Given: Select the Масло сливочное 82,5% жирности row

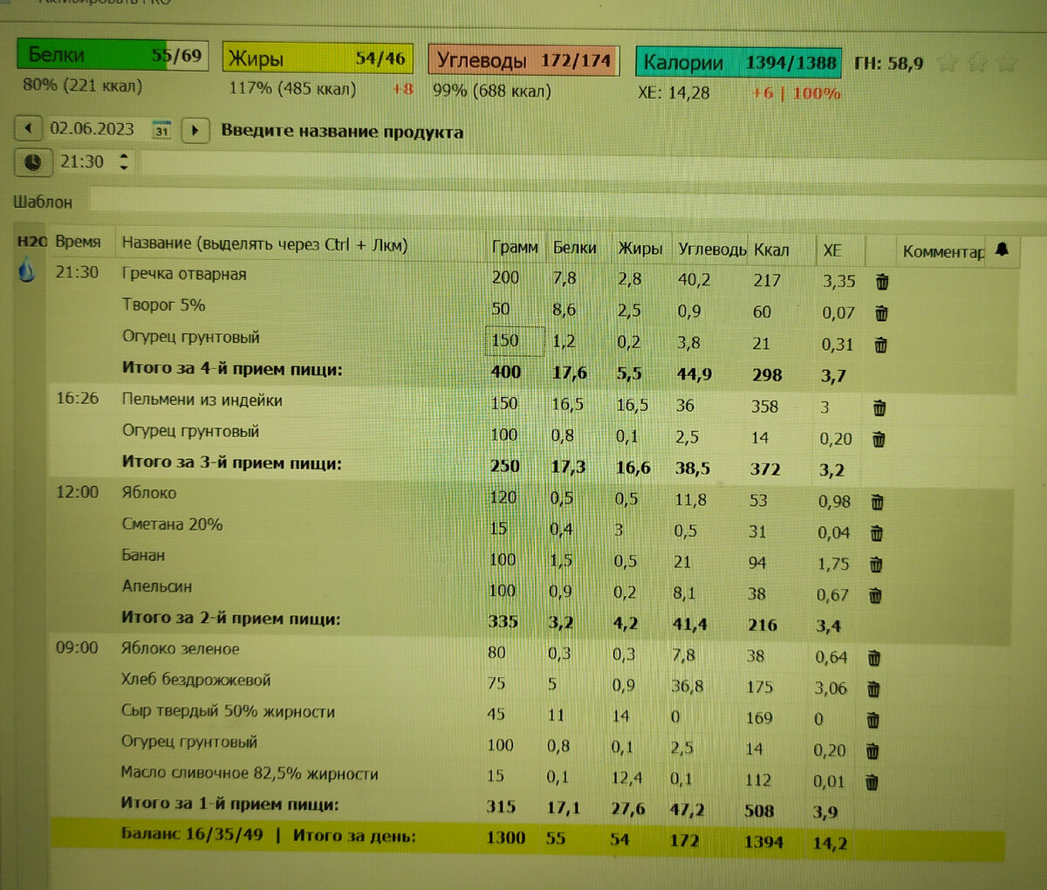Looking at the screenshot, I should click(250, 773).
